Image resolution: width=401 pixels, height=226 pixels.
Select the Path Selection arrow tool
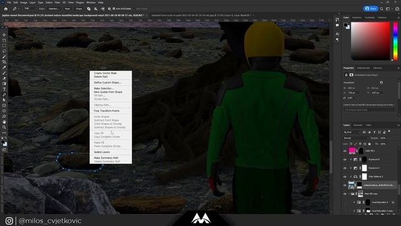4,100
